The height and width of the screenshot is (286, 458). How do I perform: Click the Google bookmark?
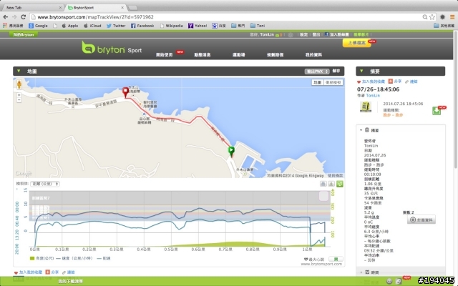click(x=38, y=26)
